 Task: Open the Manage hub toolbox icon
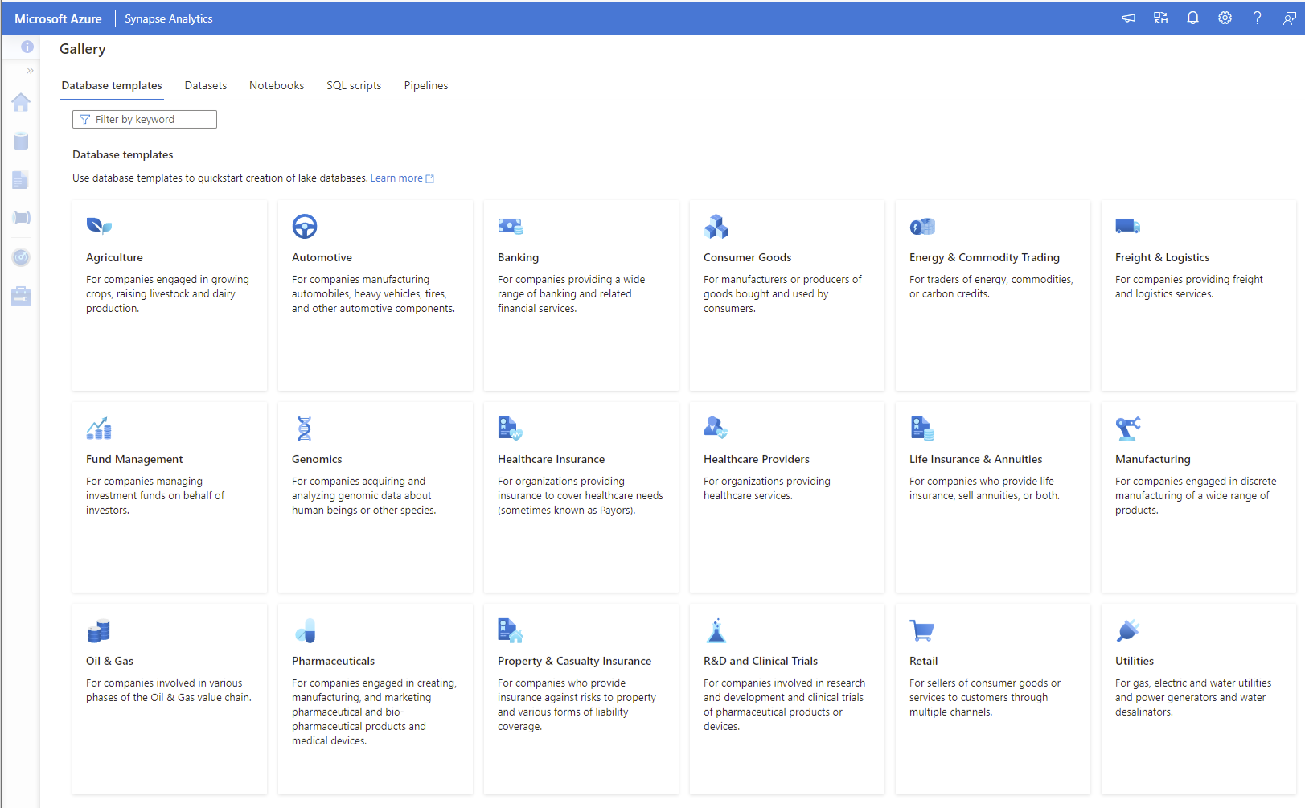click(x=21, y=296)
